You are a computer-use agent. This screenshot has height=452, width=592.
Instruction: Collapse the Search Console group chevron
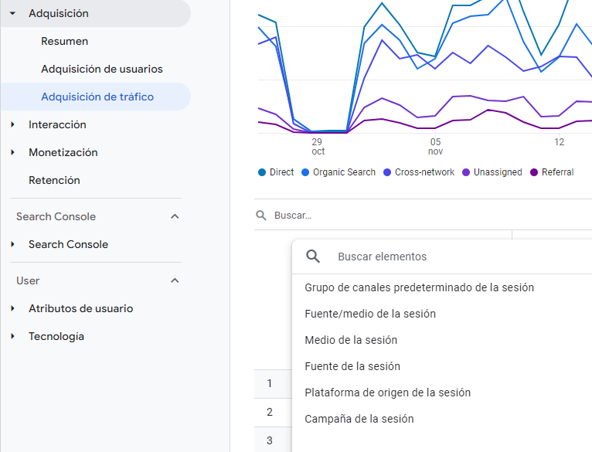[x=175, y=216]
